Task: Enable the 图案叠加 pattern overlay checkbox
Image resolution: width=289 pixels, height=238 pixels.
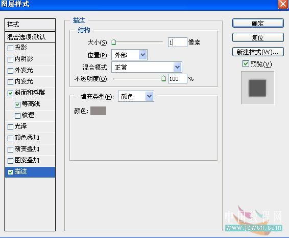Action: click(10, 161)
